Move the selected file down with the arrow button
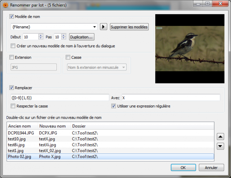The height and width of the screenshot is (178, 231). click(221, 146)
